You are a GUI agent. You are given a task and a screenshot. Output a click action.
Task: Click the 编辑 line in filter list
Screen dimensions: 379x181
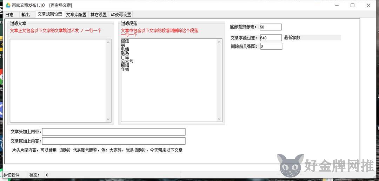click(125, 65)
